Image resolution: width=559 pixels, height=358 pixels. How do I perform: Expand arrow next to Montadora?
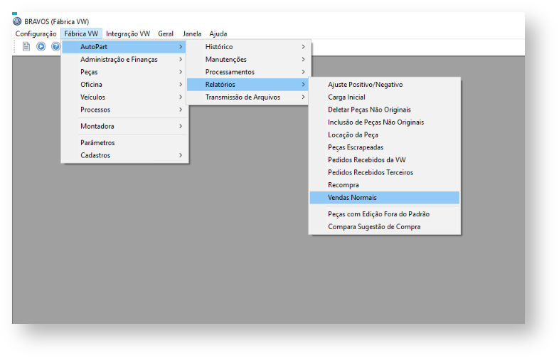[181, 126]
